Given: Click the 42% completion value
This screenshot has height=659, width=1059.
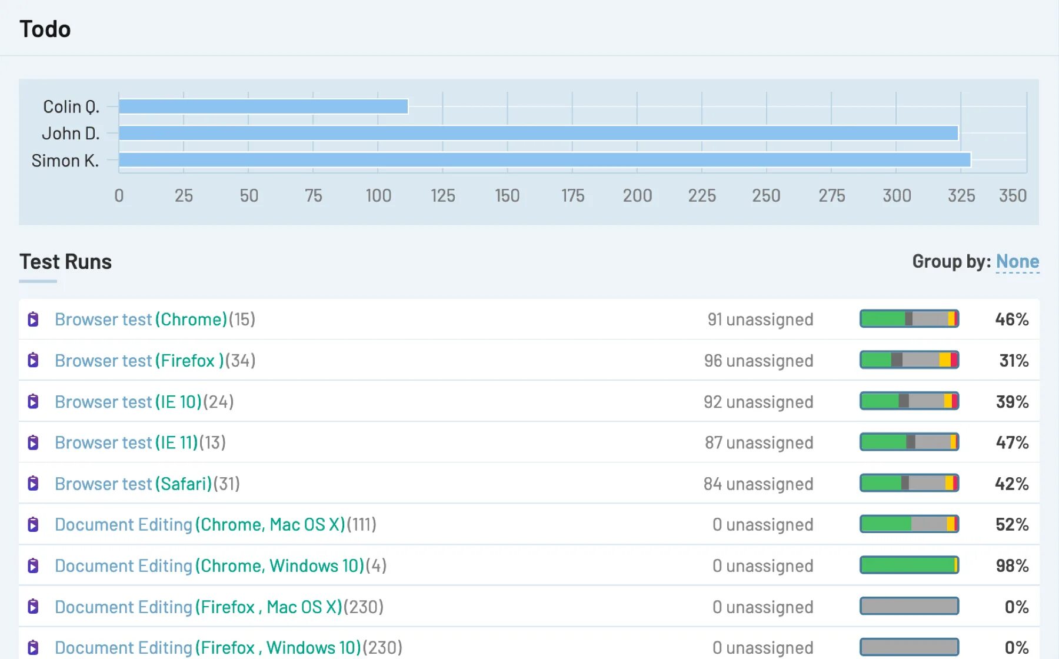Looking at the screenshot, I should [x=1012, y=484].
